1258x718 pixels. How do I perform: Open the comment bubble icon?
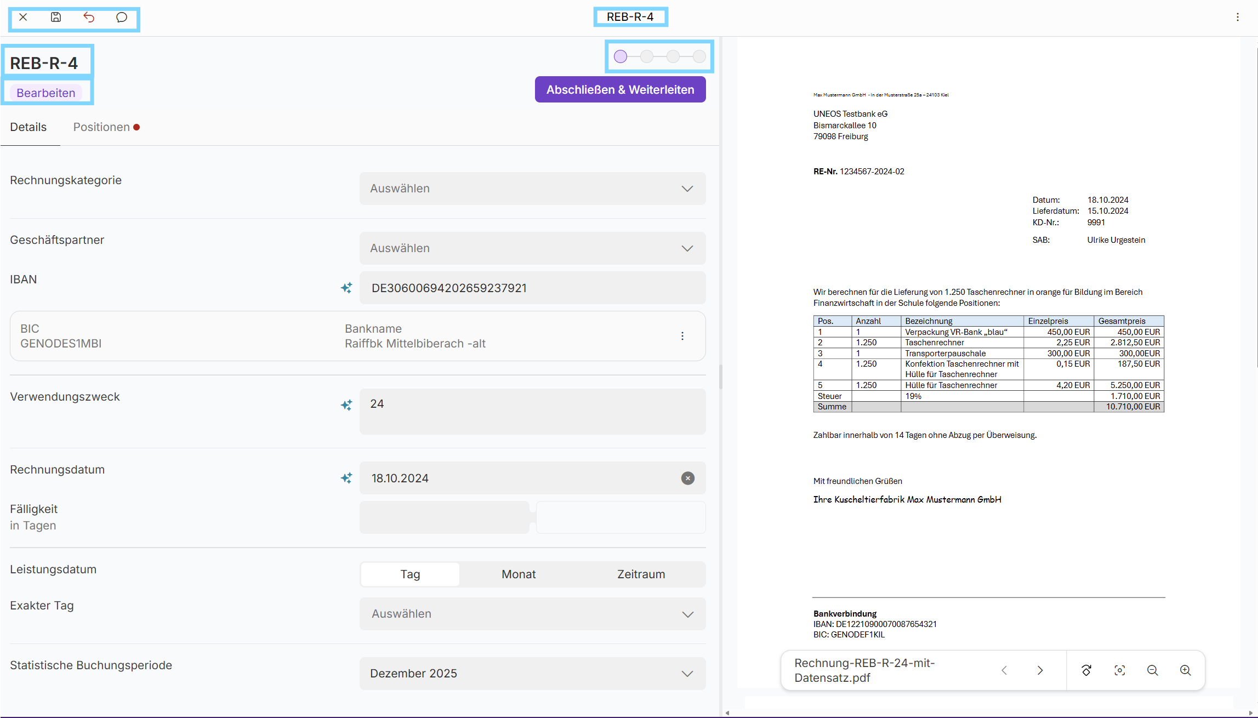click(122, 18)
